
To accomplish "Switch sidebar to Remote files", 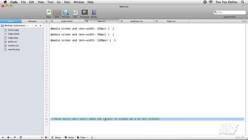I will tap(33, 21).
